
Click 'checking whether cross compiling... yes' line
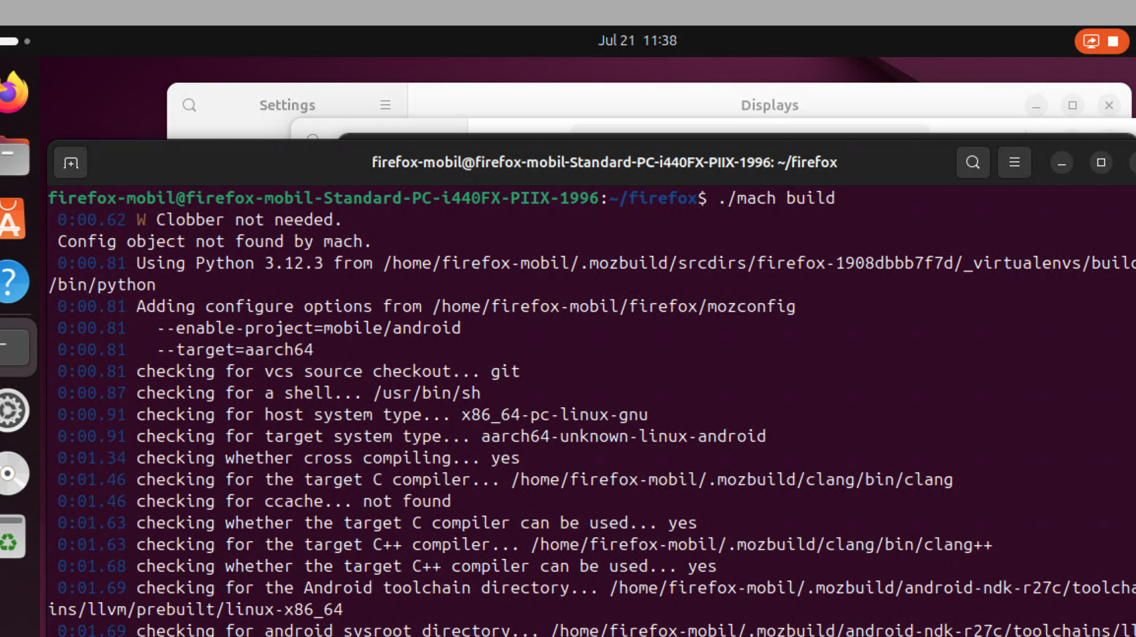coord(328,458)
